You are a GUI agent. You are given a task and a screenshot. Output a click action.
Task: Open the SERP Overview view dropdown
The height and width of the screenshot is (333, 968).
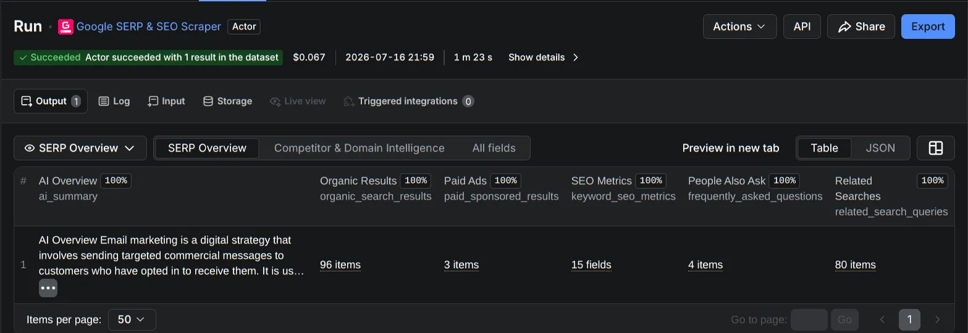80,148
